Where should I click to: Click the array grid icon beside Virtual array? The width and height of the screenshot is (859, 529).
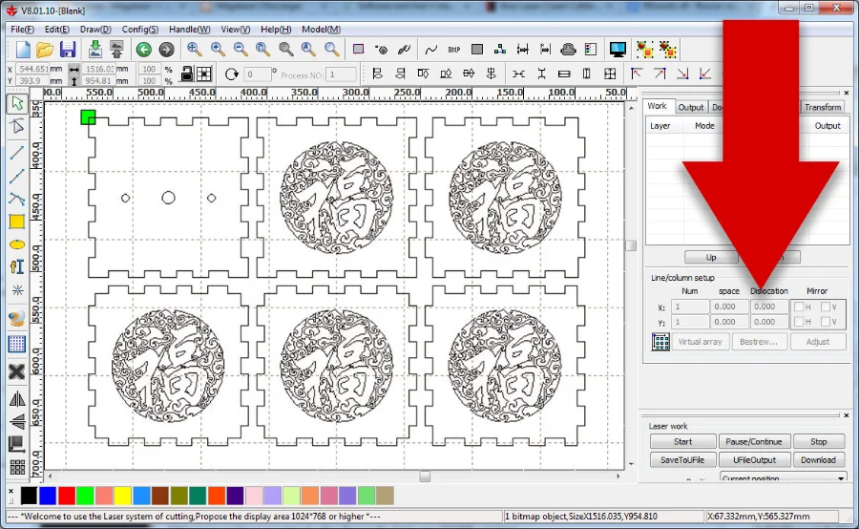pos(660,342)
